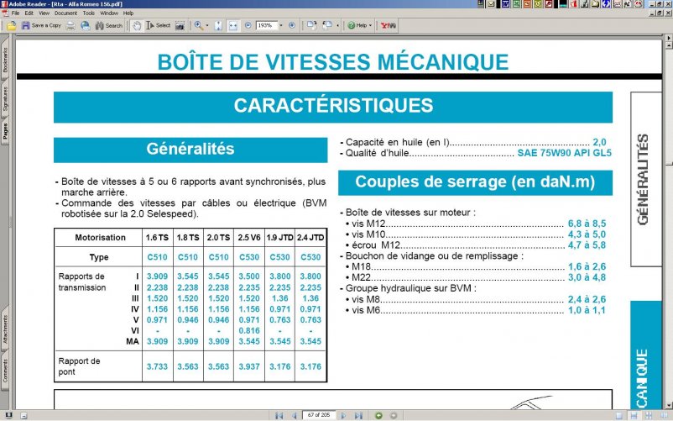Go to next page arrow in status bar
The image size is (673, 421).
point(345,415)
